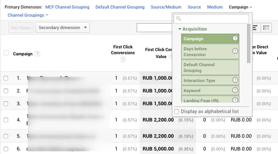Screen dimensions: 278x154
Task: Switch primary dimension to Default Channel Grouping
Action: (x=120, y=7)
